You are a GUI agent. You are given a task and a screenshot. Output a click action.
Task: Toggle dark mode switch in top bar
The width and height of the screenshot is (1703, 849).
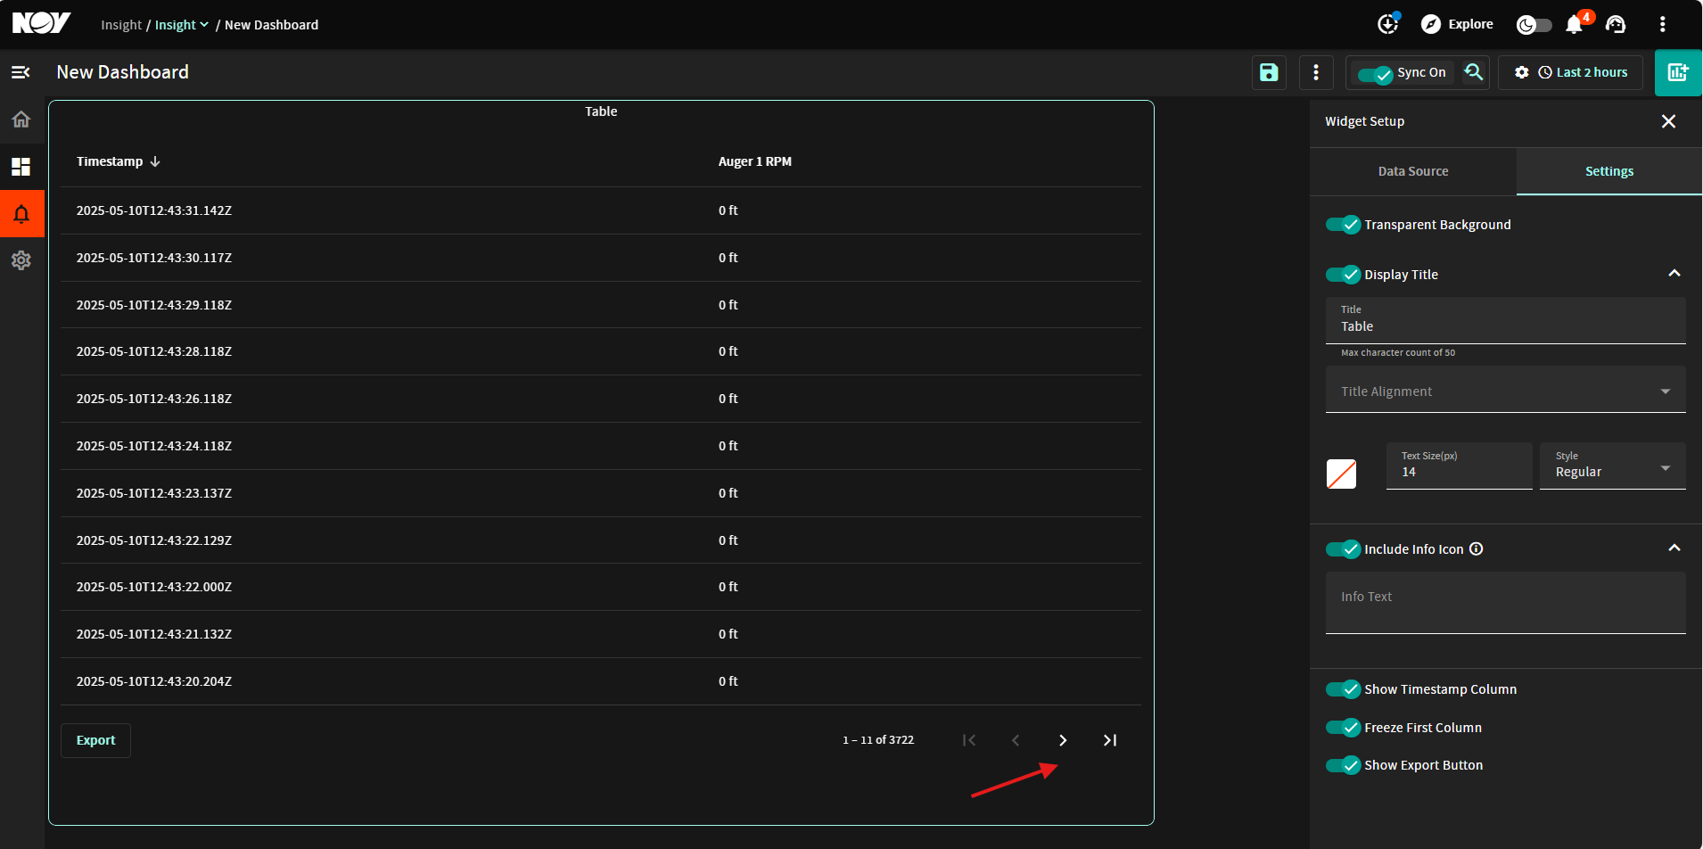pyautogui.click(x=1534, y=25)
